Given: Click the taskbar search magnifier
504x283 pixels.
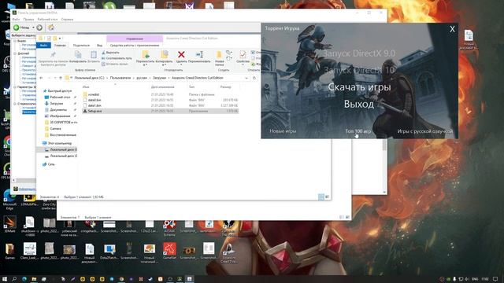Looking at the screenshot, I should click(14, 279).
